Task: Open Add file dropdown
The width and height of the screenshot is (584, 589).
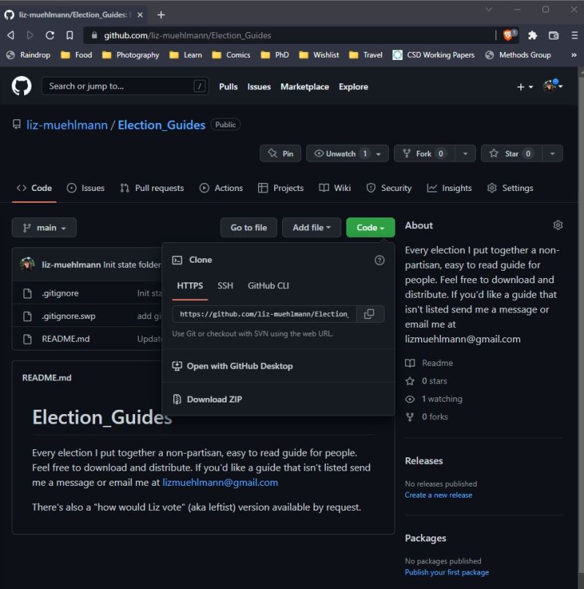Action: click(311, 228)
